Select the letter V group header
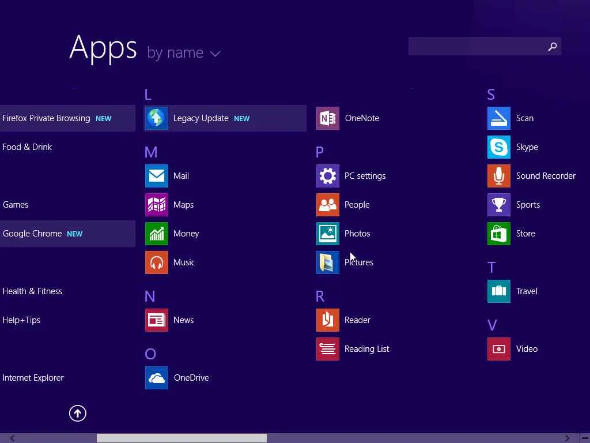Viewport: 590px width, 443px height. click(x=492, y=325)
